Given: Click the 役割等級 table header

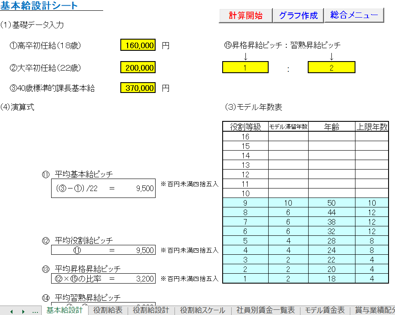Looking at the screenshot, I should pos(245,127).
